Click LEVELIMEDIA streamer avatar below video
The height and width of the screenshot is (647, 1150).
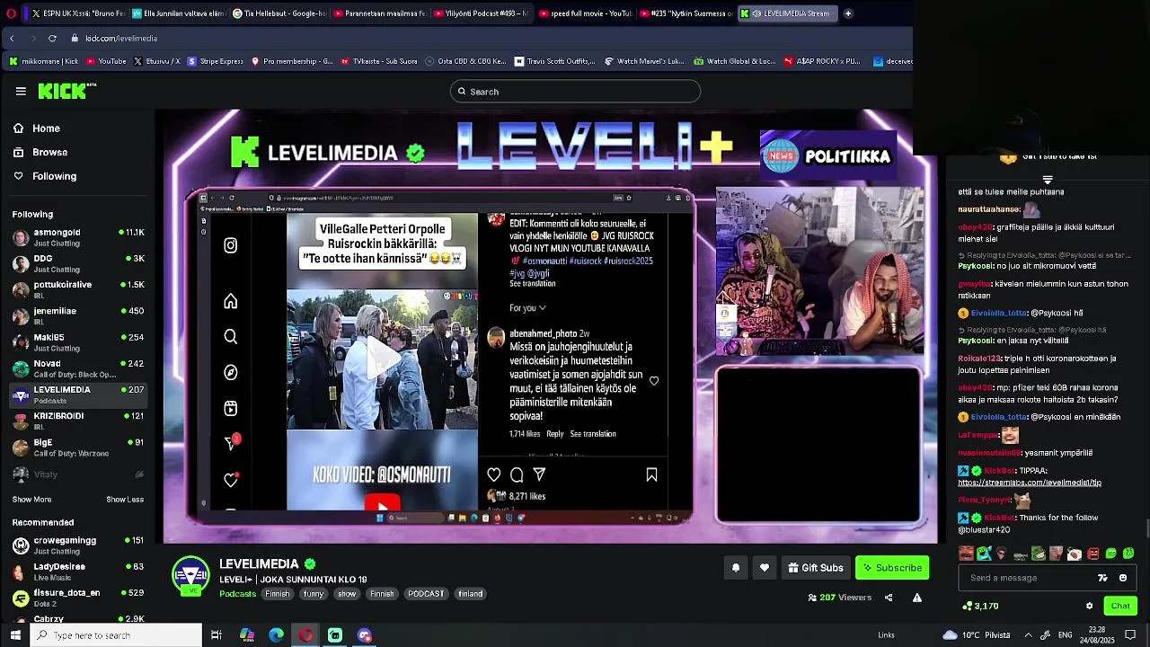click(190, 576)
